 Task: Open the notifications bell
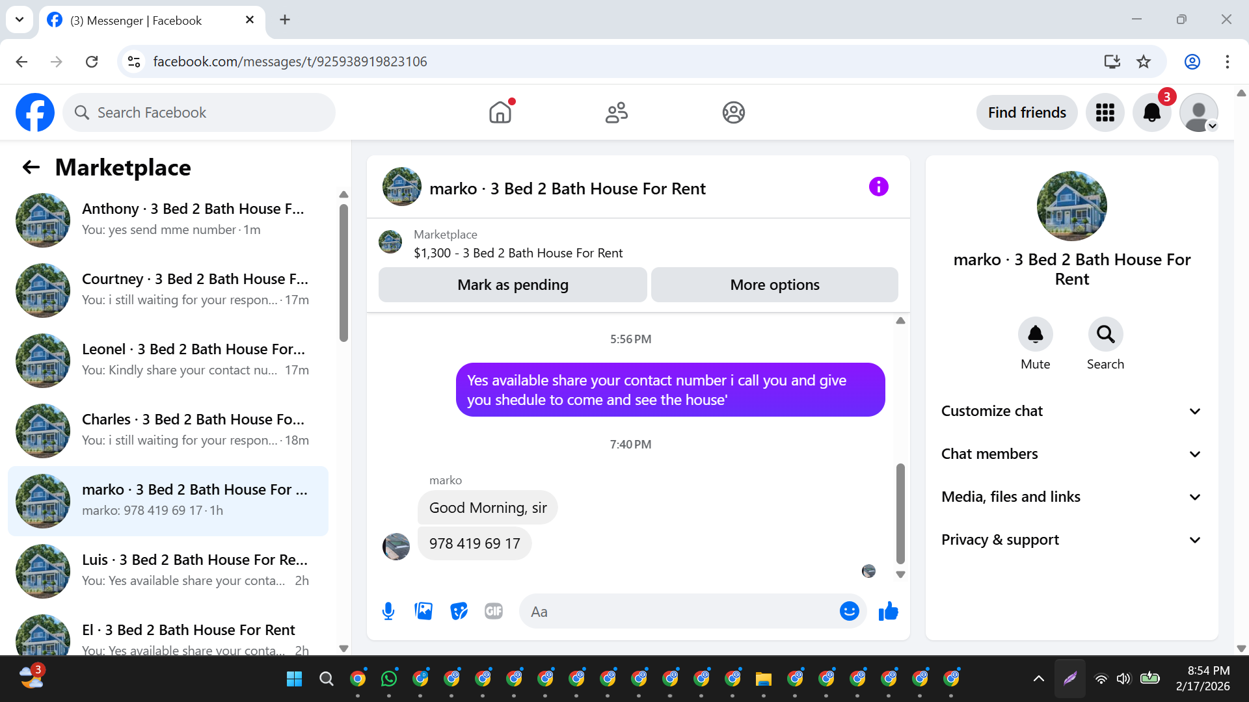tap(1151, 112)
